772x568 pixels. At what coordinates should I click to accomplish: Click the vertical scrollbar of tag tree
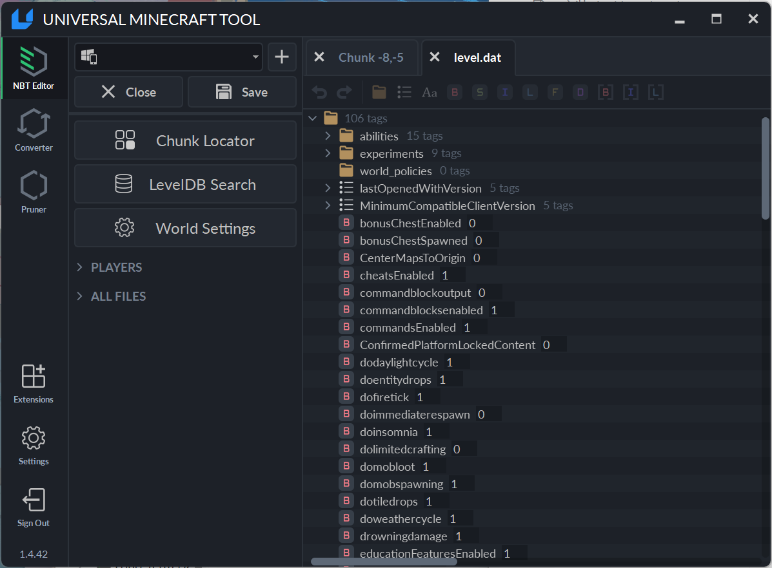[765, 167]
